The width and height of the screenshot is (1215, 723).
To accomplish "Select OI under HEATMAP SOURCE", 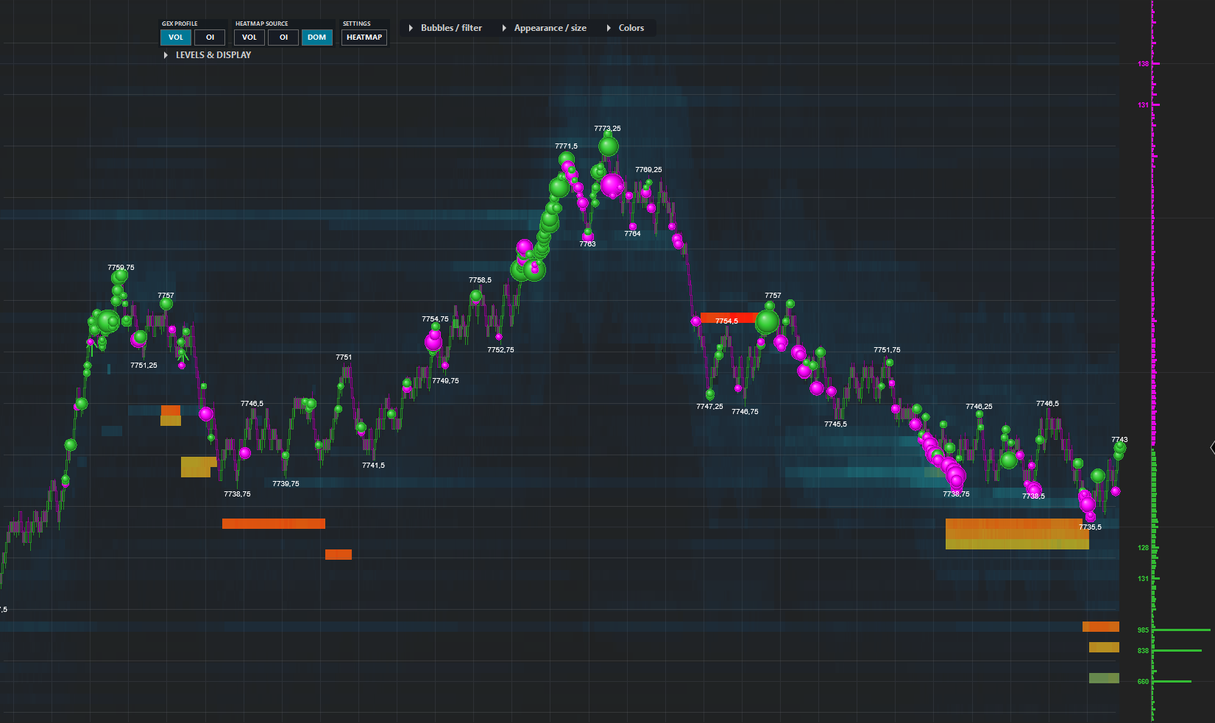I will coord(283,38).
